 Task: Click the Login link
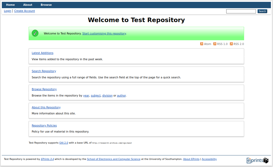[7, 11]
